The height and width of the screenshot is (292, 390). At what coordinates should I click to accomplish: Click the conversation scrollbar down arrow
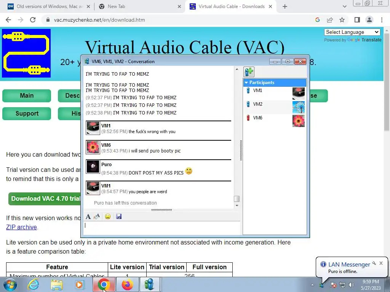tap(237, 206)
